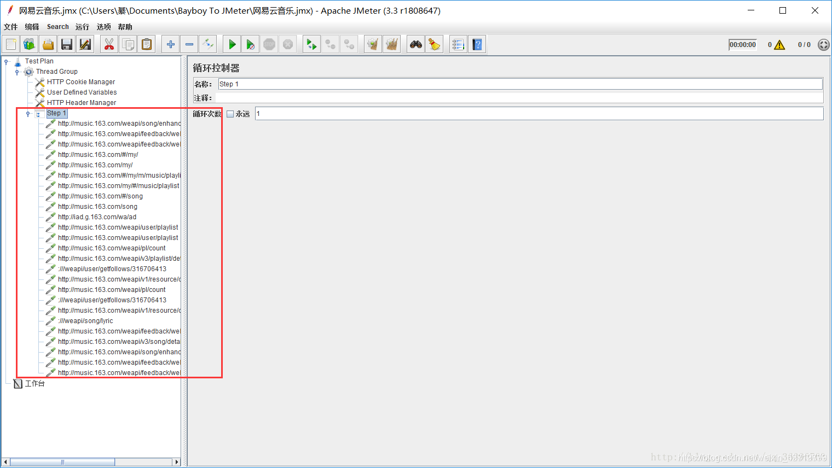This screenshot has height=468, width=832.
Task: Select the Step 1 loop controller node
Action: [56, 113]
